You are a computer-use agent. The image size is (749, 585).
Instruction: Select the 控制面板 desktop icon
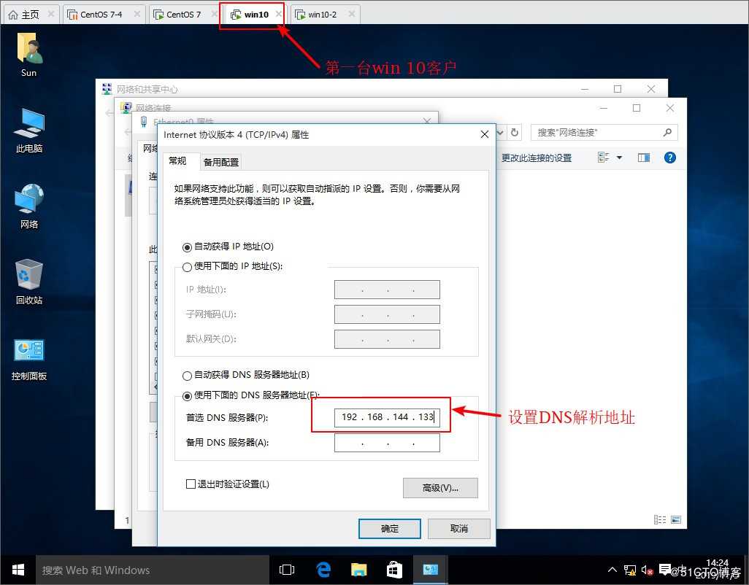[x=29, y=358]
